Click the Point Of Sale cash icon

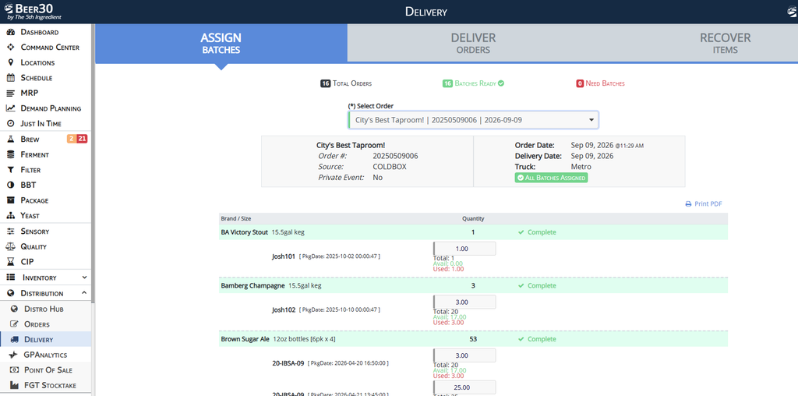(x=14, y=370)
